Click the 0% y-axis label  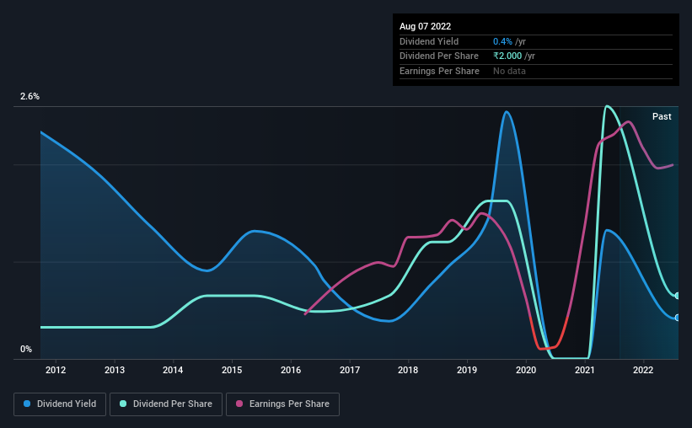tap(26, 349)
